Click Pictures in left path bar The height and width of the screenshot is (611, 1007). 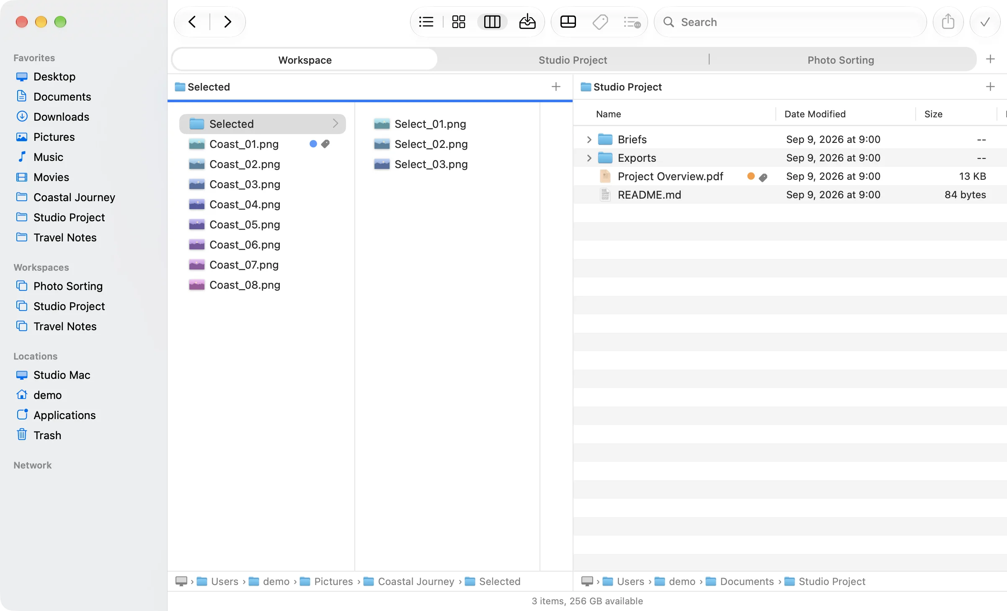[x=333, y=581]
